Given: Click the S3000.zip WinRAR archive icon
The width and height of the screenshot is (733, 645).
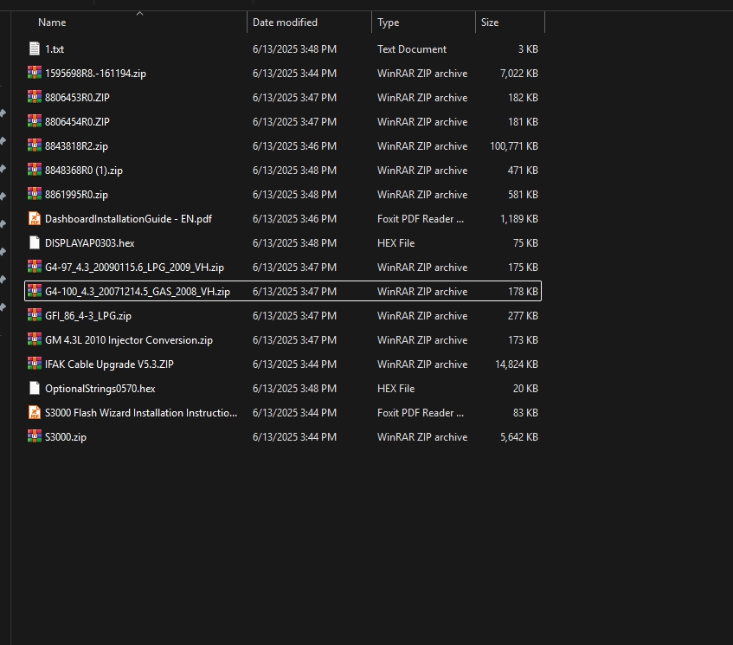Looking at the screenshot, I should [x=35, y=437].
